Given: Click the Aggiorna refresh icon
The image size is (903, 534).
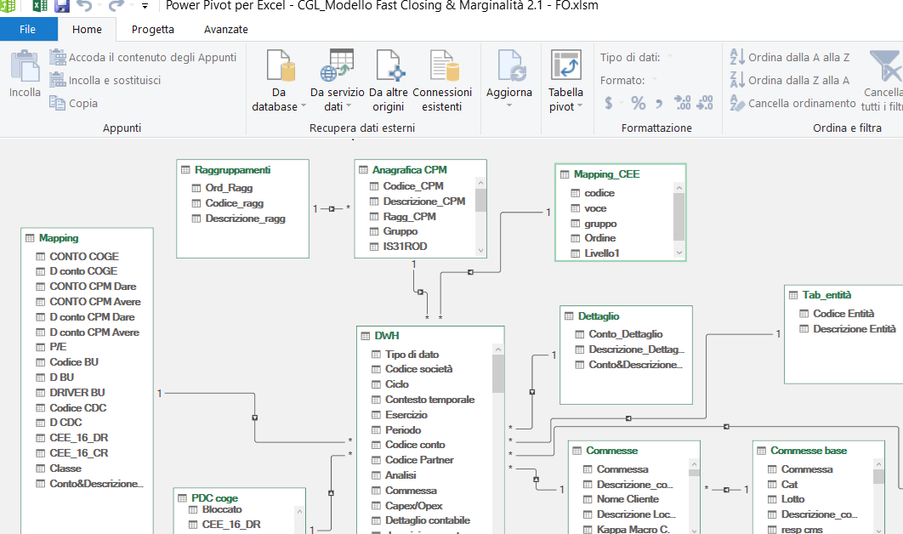Looking at the screenshot, I should [510, 65].
